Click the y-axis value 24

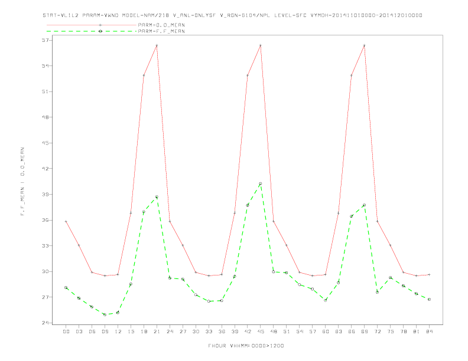45,323
